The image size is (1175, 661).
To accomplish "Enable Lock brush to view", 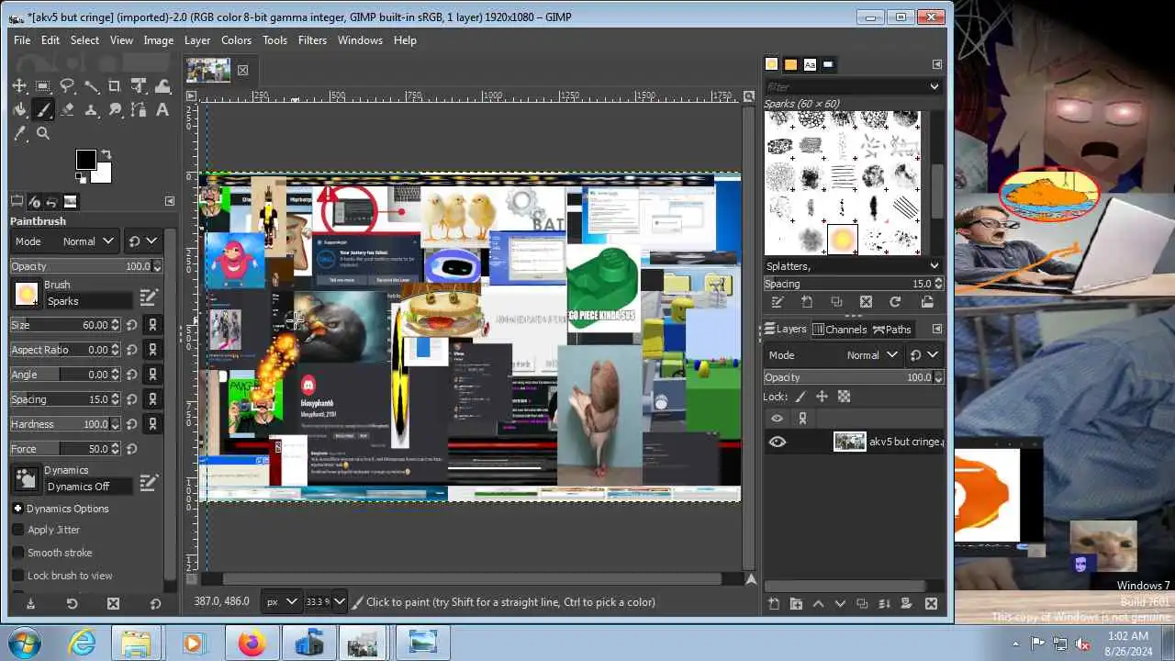I will [x=18, y=576].
